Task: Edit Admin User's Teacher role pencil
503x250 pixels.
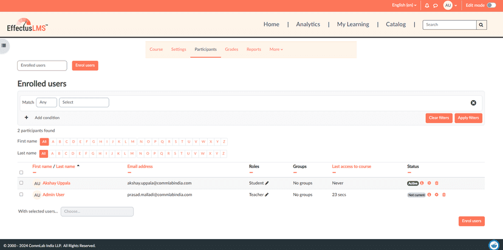Action: 267,195
